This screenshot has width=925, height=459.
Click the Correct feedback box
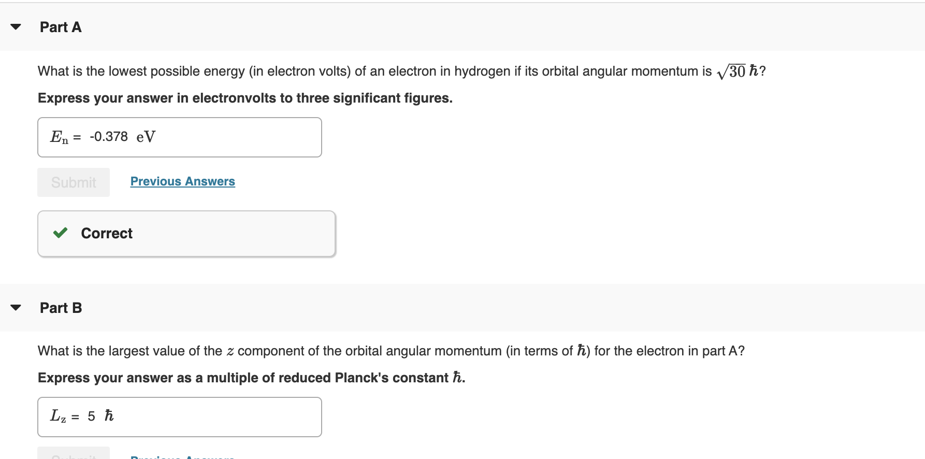pos(186,233)
